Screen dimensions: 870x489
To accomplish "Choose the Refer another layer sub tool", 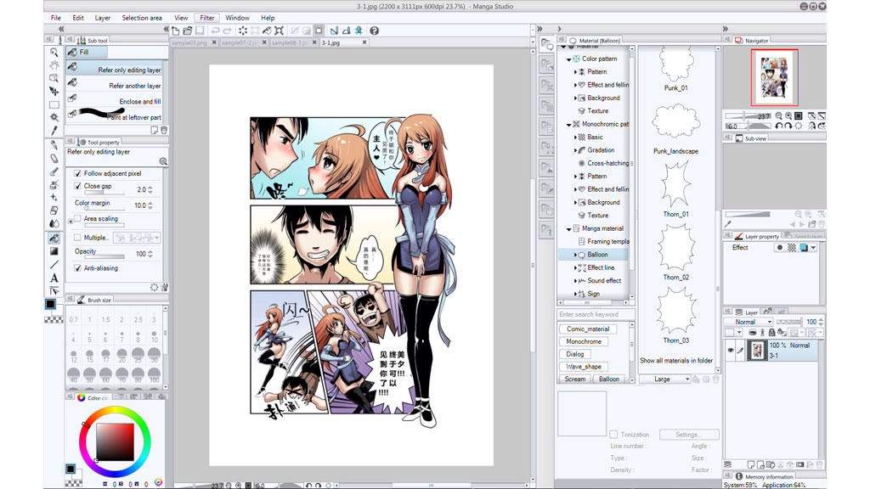I will pos(115,86).
